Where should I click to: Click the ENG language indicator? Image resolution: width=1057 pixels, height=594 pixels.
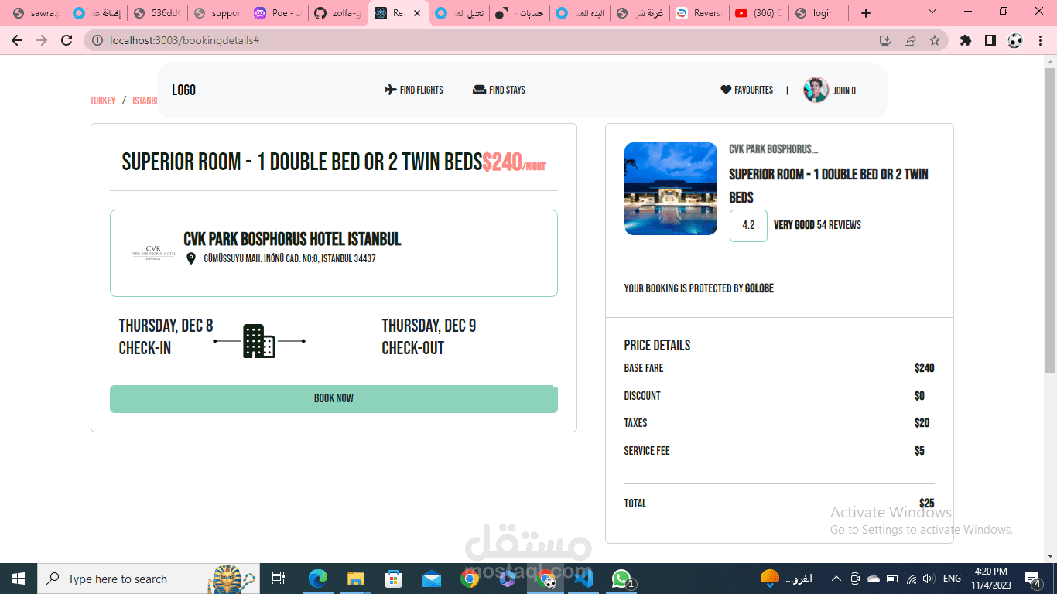pos(952,579)
